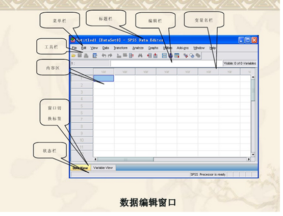Click the Select Cases icon
283x216 pixels.
click(177, 56)
